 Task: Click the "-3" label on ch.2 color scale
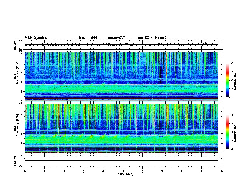pyautogui.click(x=232, y=115)
